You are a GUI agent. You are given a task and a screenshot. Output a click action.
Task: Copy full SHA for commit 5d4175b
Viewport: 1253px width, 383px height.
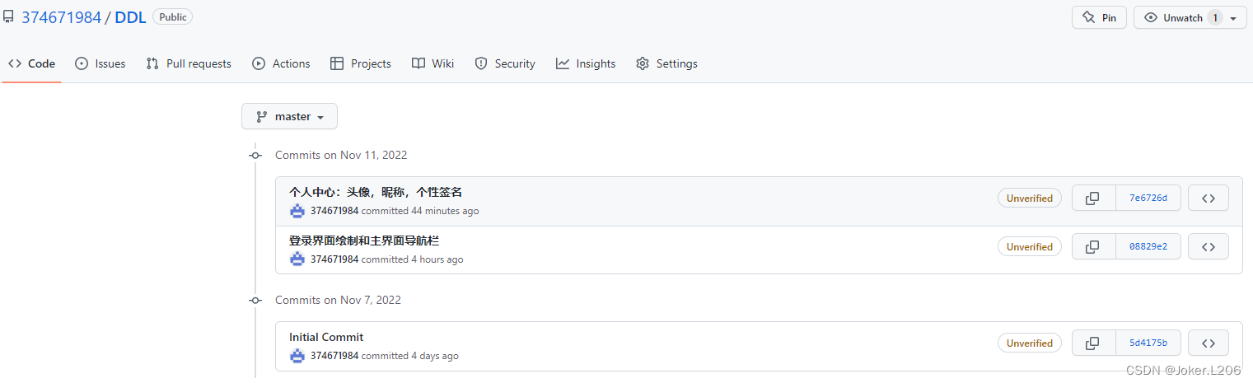[x=1093, y=343]
